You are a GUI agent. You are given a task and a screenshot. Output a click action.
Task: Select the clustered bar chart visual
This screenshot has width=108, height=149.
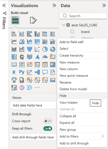pyautogui.click(x=29, y=34)
